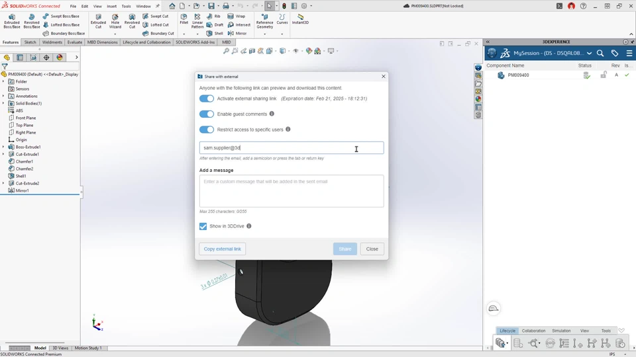Select the Draft tool
Image resolution: width=636 pixels, height=357 pixels.
click(215, 24)
